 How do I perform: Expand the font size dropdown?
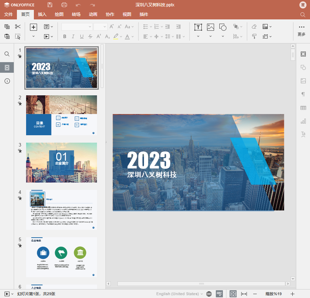click(105, 27)
